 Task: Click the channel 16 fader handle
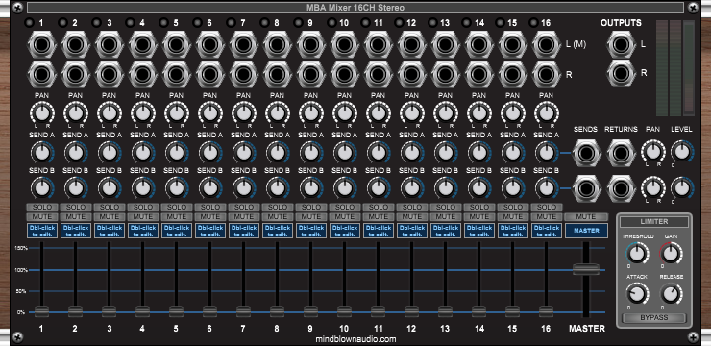[547, 311]
